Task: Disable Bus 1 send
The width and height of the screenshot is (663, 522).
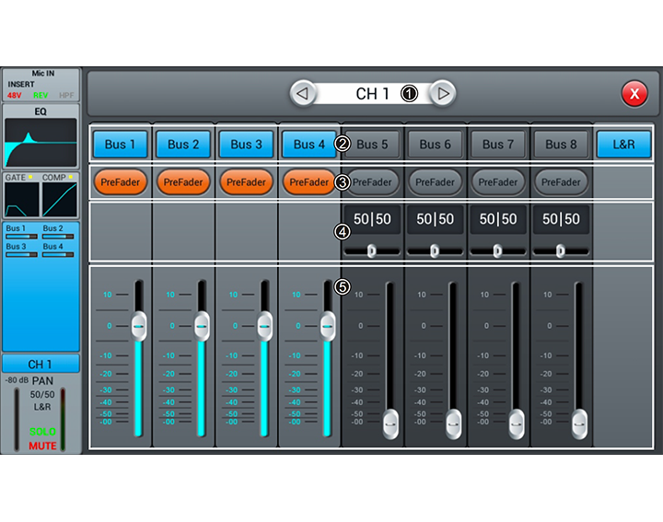Action: point(120,145)
